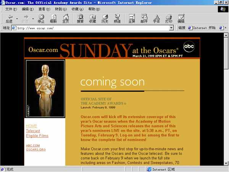
Task: Click the Stop (停止) toolbar icon
Action: pyautogui.click(x=41, y=18)
